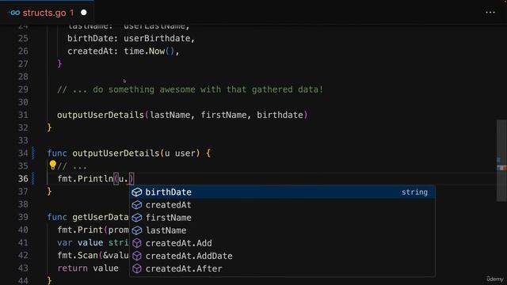The height and width of the screenshot is (285, 507).
Task: Click the 'do something awesome' comment line
Action: [x=190, y=89]
